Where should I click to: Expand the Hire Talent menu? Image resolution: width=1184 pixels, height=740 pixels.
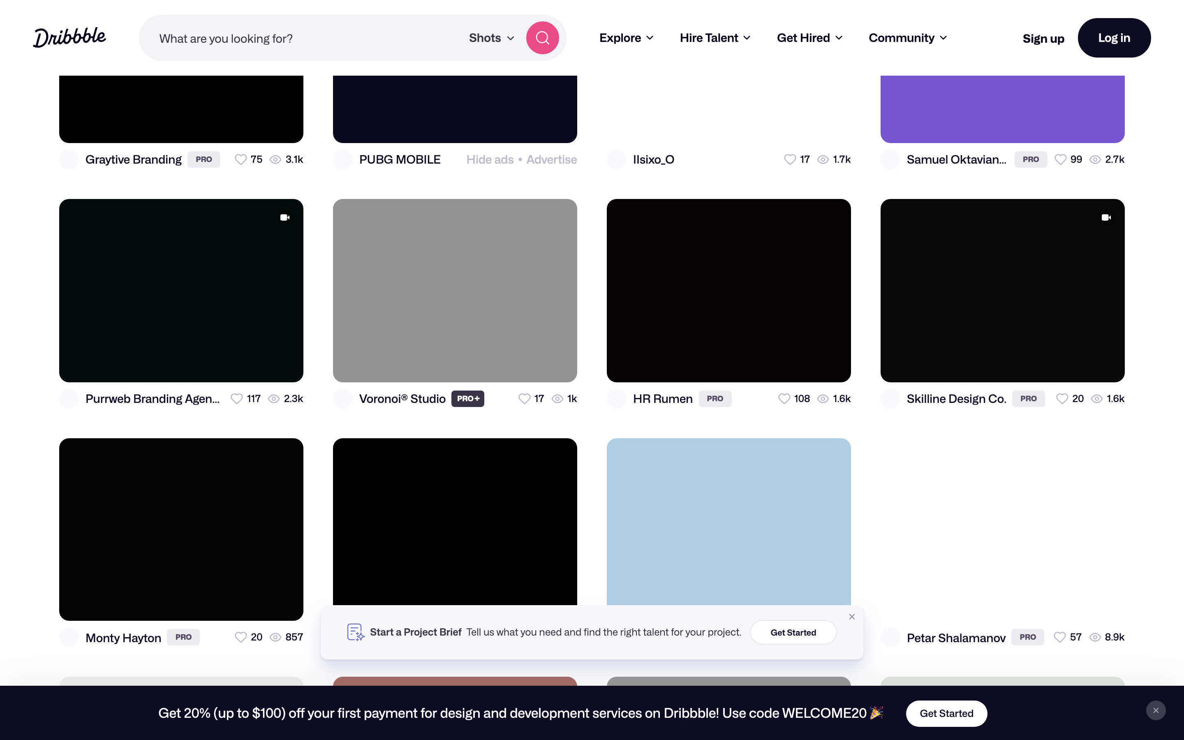click(715, 38)
